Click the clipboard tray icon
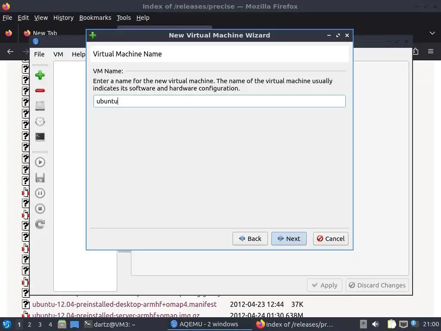441x331 pixels. [392, 325]
